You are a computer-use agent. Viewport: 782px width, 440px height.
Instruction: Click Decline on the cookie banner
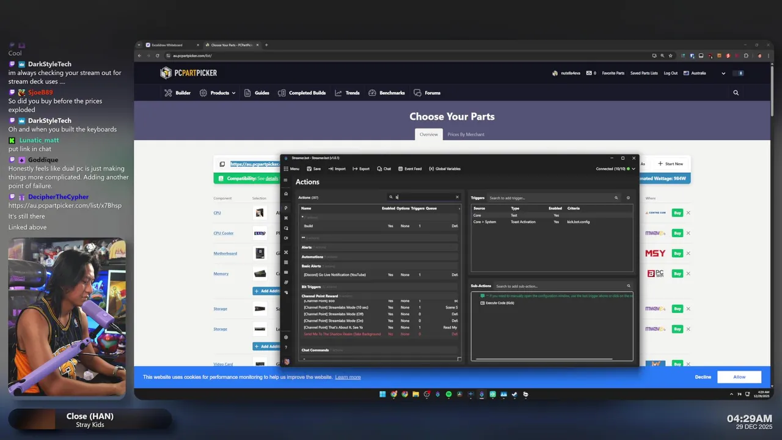(x=703, y=377)
